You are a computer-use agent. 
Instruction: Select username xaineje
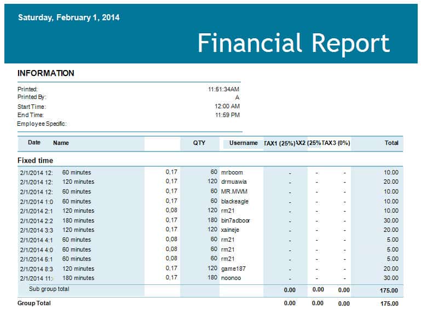tap(230, 230)
